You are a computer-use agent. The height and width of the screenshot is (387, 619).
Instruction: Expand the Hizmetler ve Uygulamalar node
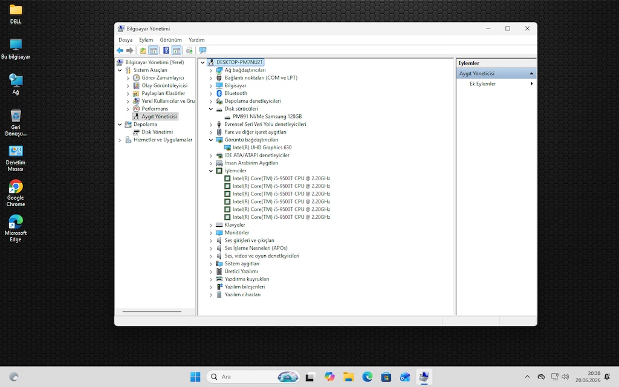(120, 140)
